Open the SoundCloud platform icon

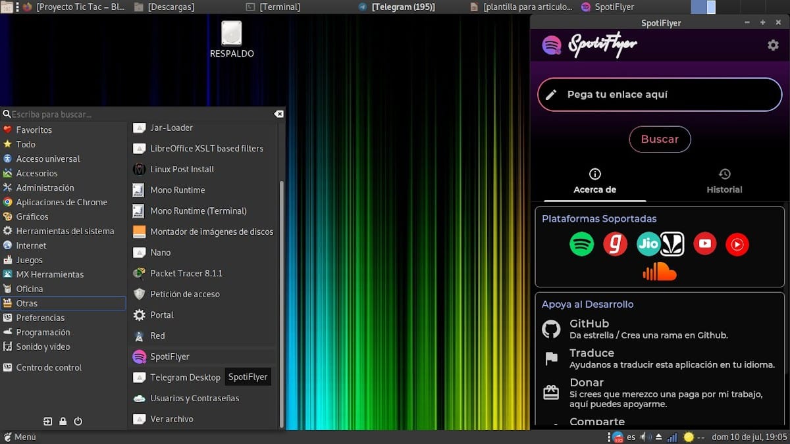click(x=660, y=271)
